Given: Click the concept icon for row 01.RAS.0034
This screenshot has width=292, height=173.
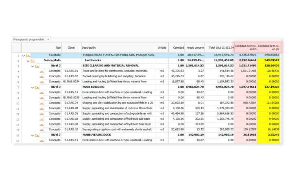Looking at the screenshot, I should [x=41, y=82].
